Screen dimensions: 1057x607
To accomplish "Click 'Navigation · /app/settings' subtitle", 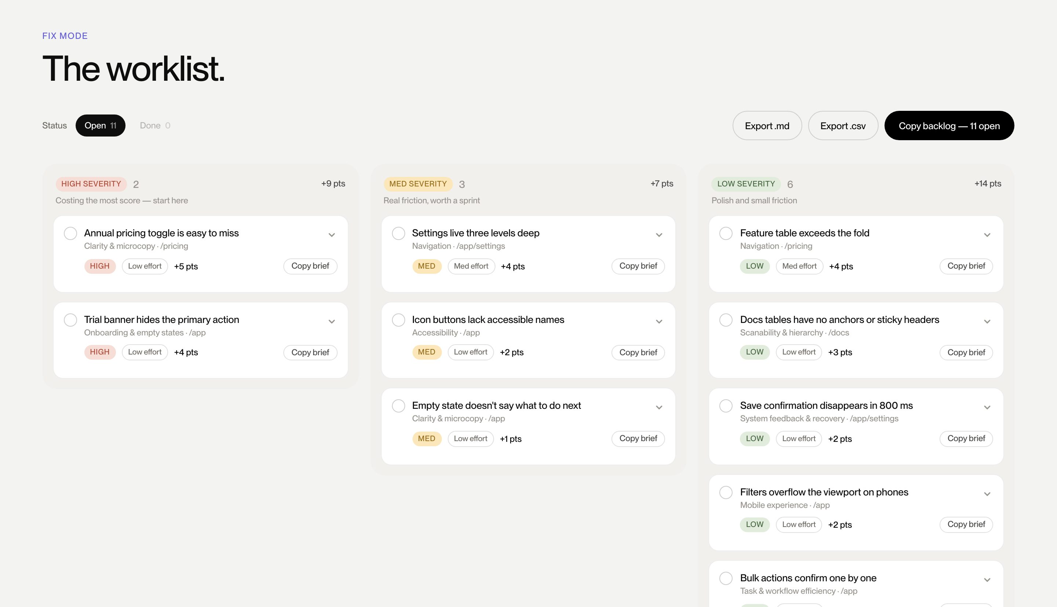I will coord(458,246).
